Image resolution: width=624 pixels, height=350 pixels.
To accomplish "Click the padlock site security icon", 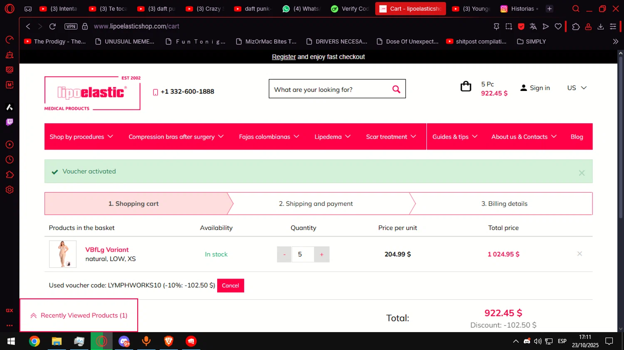I will 85,26.
